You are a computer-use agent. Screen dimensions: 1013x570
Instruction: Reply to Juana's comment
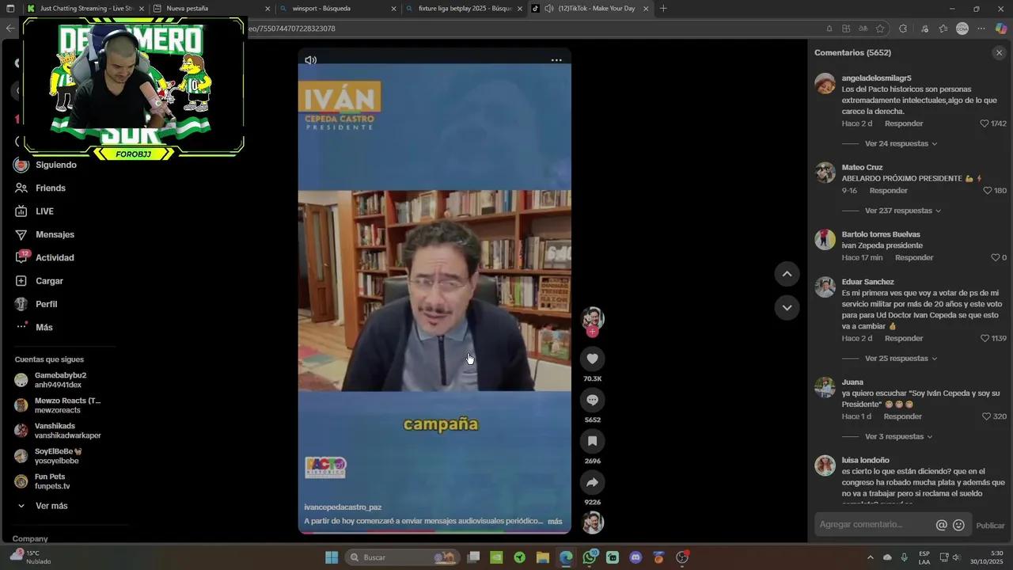coord(903,416)
